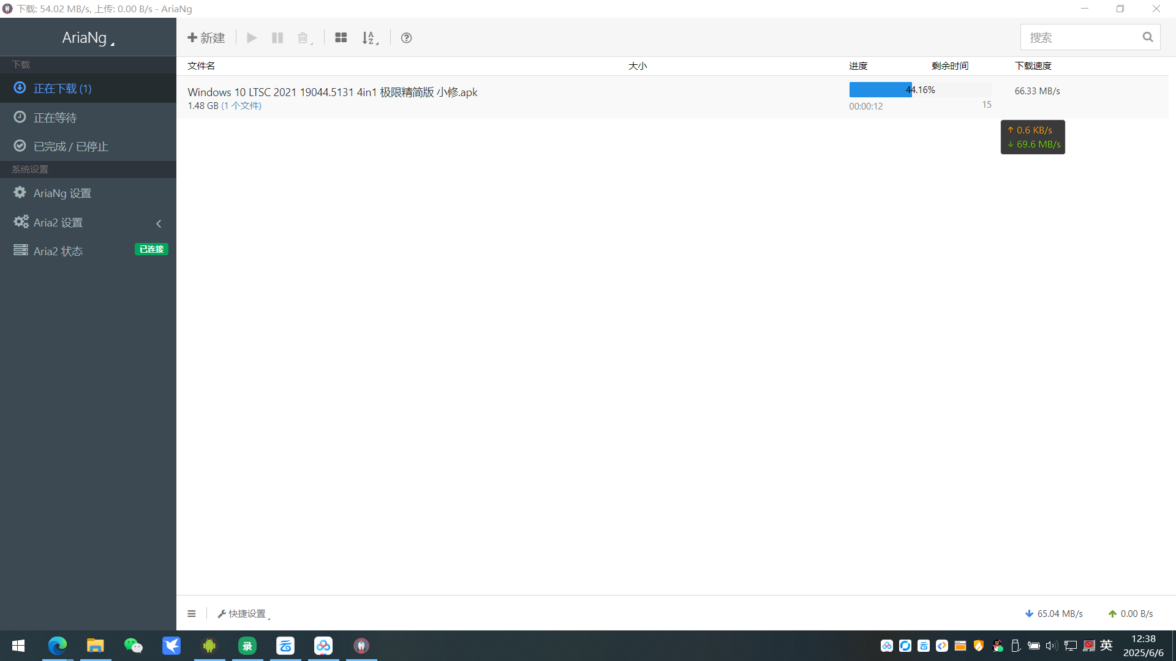The image size is (1176, 661).
Task: Open Aria2 状态 page
Action: 88,251
